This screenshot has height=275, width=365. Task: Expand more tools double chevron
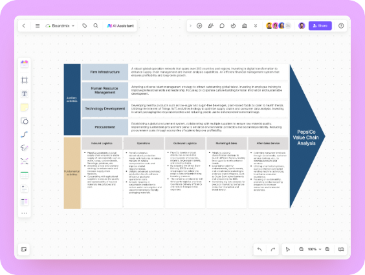(x=256, y=26)
